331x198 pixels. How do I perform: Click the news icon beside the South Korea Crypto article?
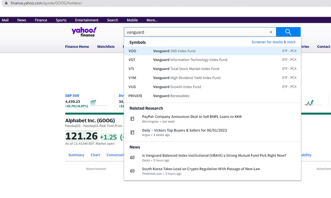132,171
